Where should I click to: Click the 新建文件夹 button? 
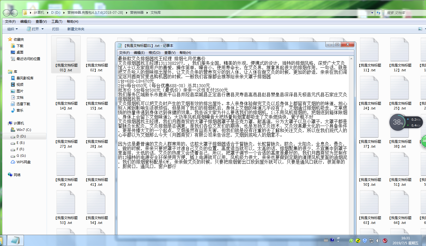pos(76,29)
